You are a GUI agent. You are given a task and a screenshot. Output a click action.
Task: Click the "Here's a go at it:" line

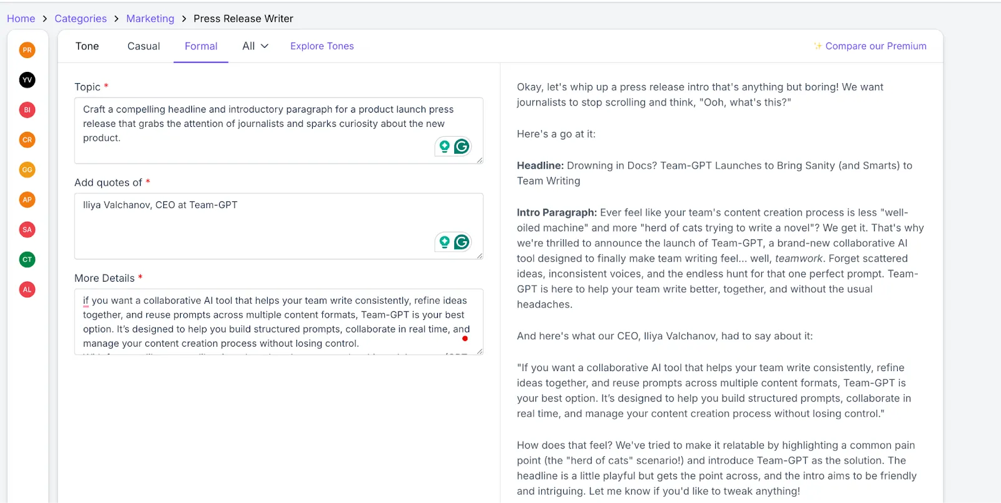coord(556,134)
